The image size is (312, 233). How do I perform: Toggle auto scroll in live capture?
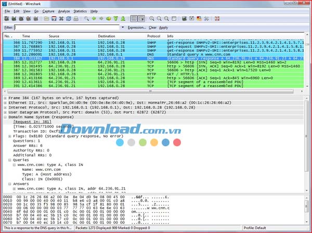(x=141, y=19)
